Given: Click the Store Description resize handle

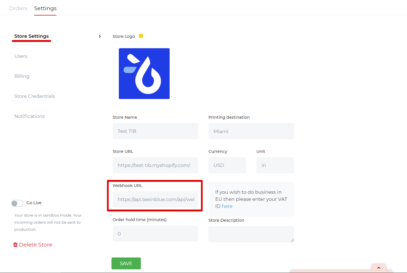Looking at the screenshot, I should pyautogui.click(x=292, y=240).
